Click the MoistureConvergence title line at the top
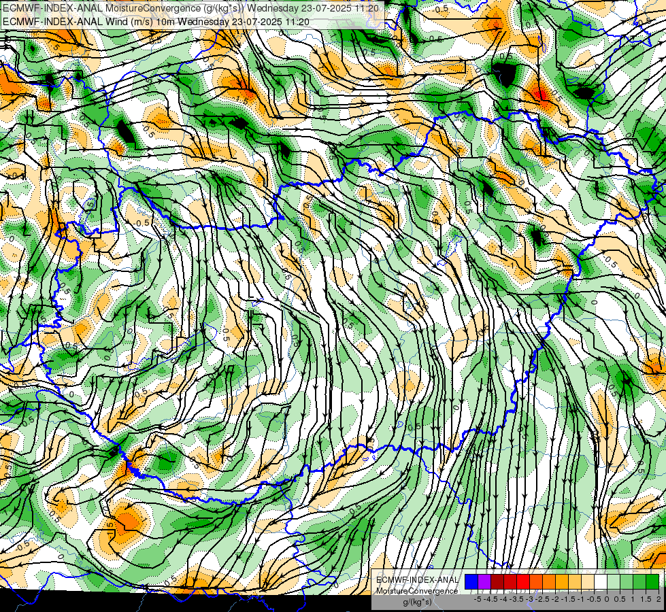This screenshot has width=666, height=612. point(189,8)
